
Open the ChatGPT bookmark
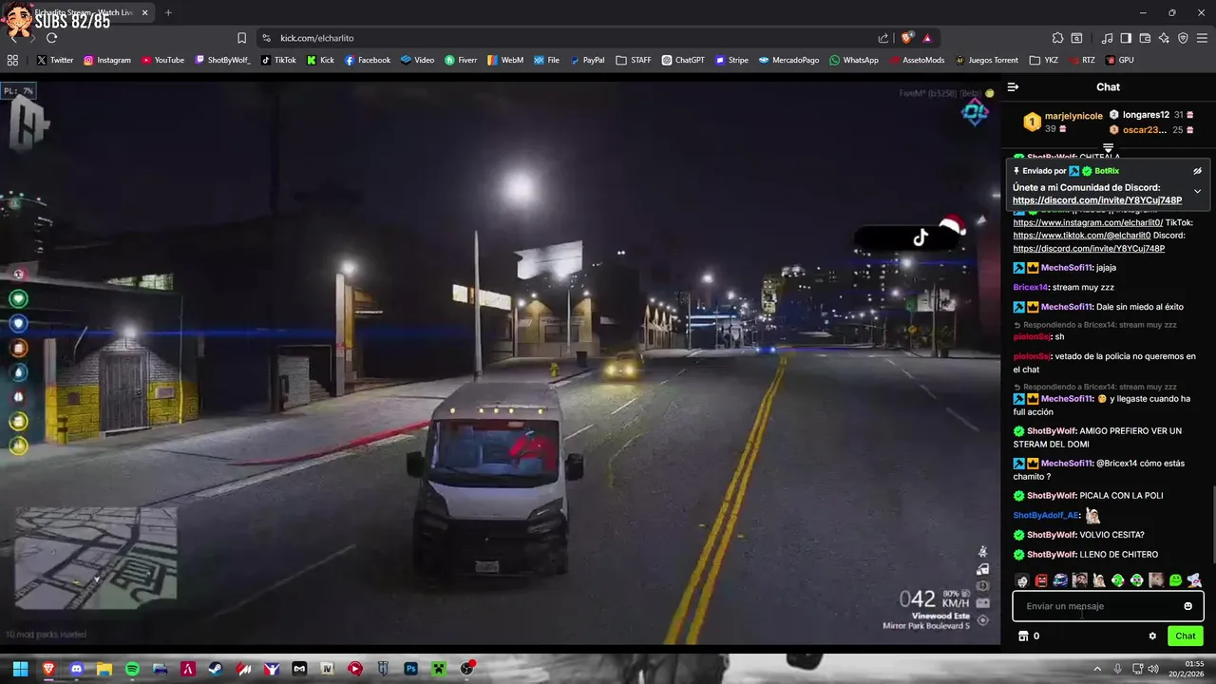683,60
